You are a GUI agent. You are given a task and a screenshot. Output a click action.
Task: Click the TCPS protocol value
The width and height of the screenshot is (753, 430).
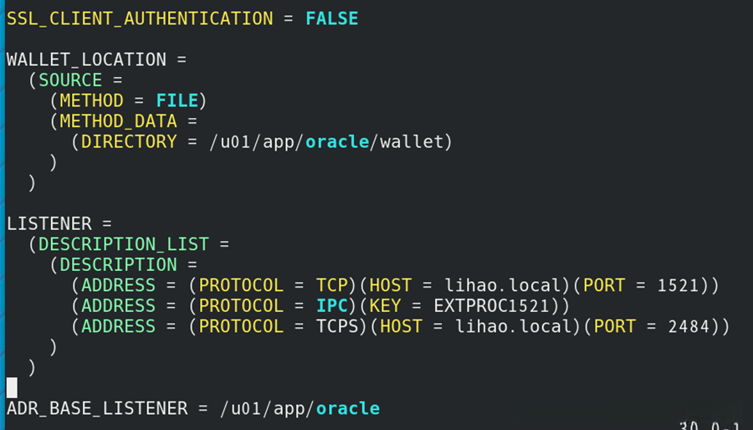pos(337,326)
